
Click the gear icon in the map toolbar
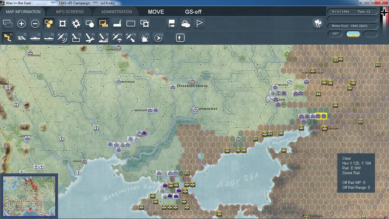pos(76,24)
